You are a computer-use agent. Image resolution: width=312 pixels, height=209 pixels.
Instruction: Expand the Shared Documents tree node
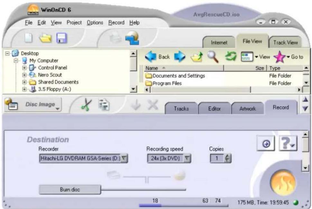pos(24,82)
